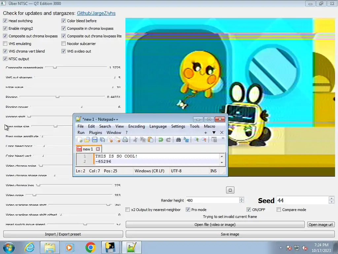This screenshot has width=338, height=254.
Task: Open Internet Explorer from the taskbar
Action: pyautogui.click(x=29, y=247)
